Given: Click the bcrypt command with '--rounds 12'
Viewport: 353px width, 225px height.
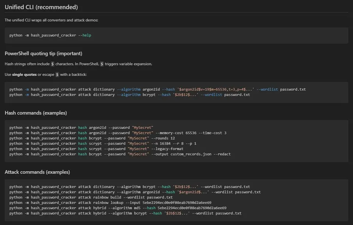Looking at the screenshot, I should (92, 138).
